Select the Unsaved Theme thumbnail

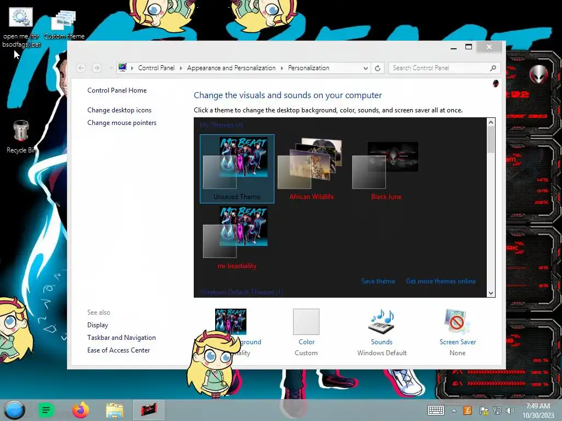(x=237, y=169)
